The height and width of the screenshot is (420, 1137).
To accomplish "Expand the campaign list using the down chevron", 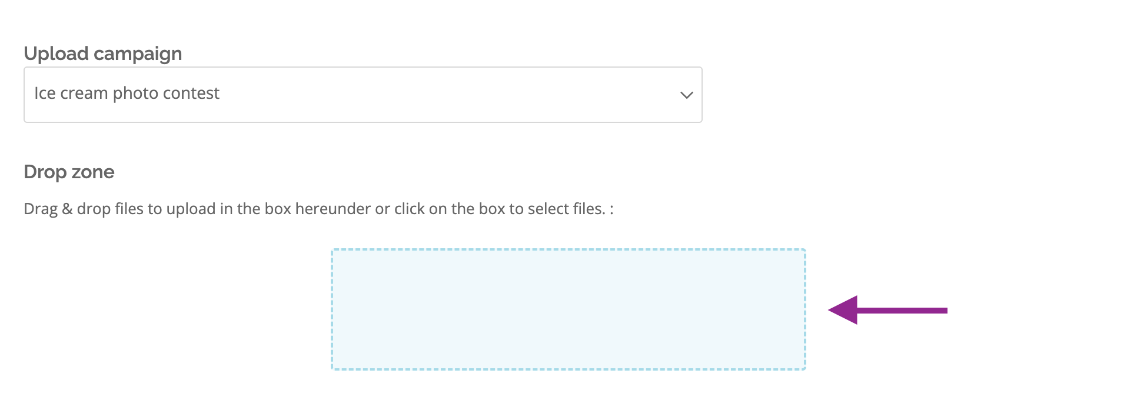I will click(x=686, y=95).
